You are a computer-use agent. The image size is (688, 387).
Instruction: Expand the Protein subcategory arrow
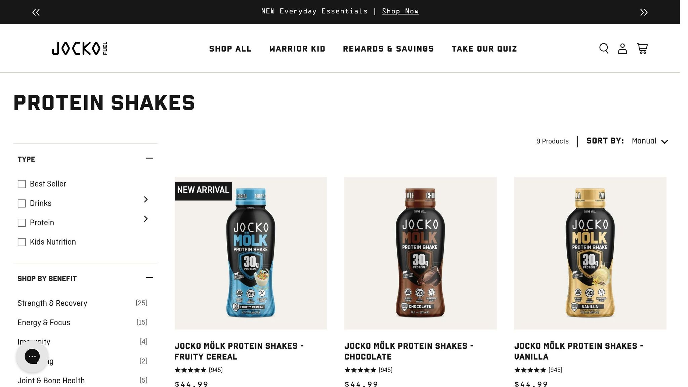pyautogui.click(x=146, y=219)
